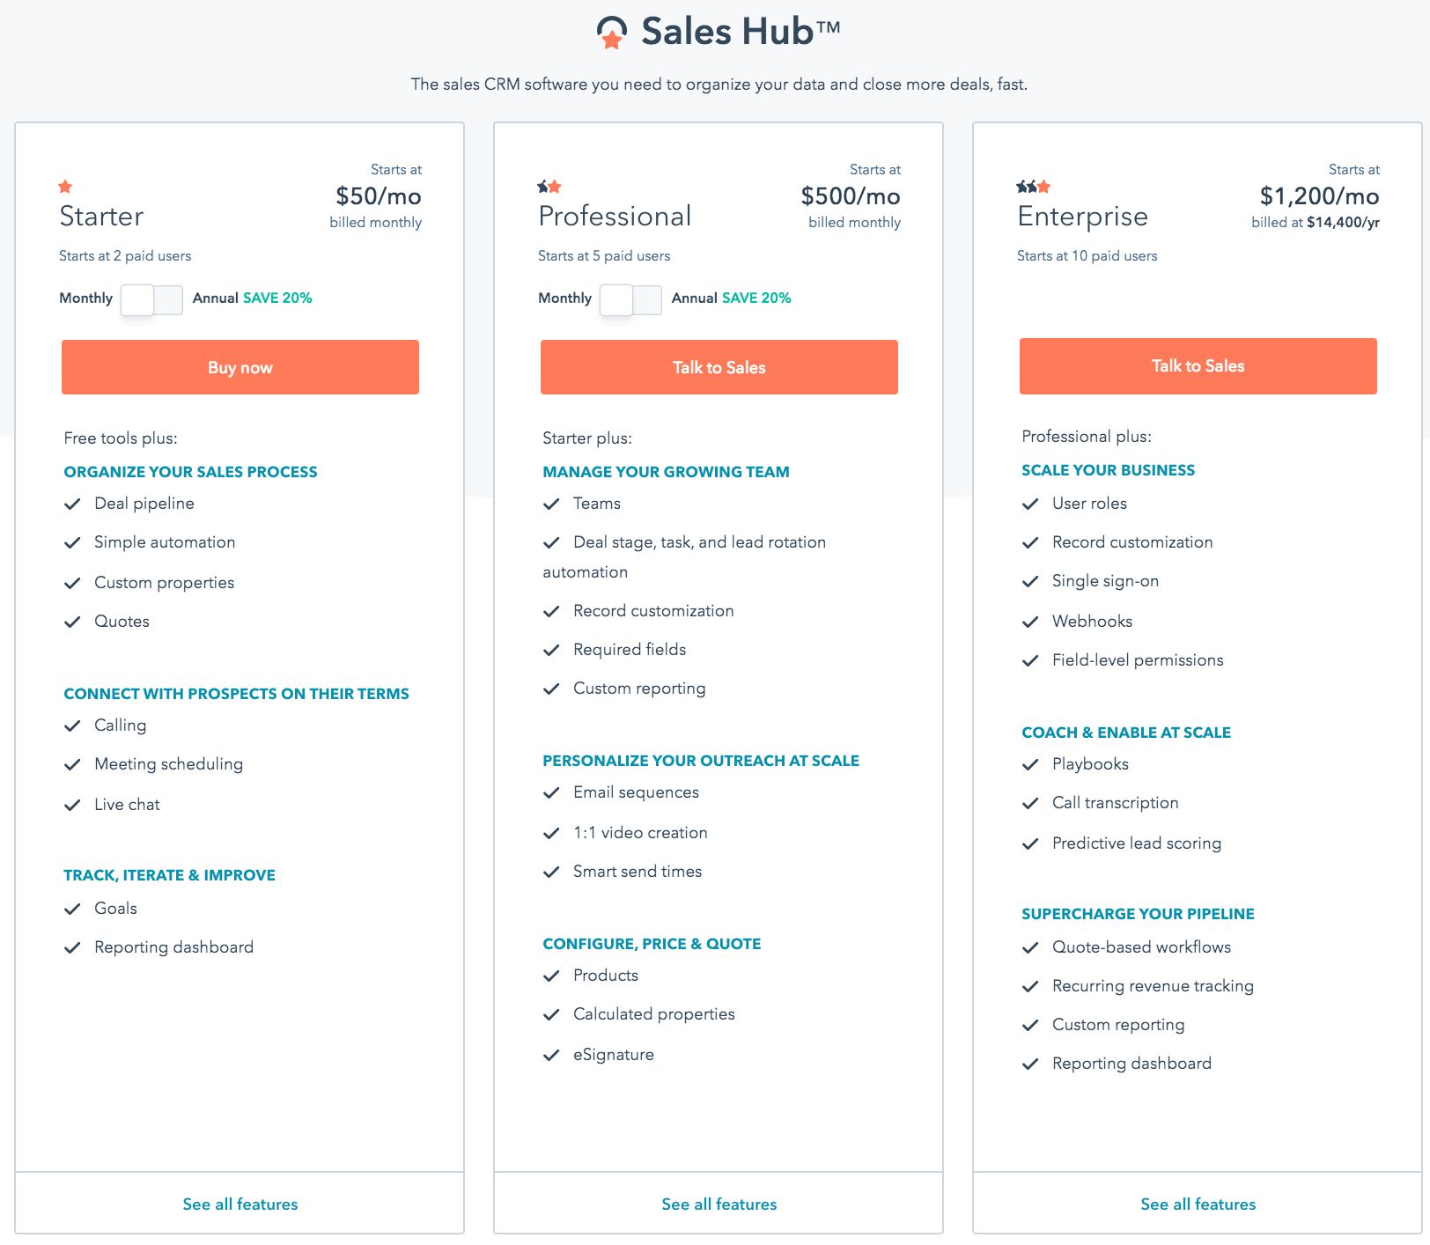Click the Sales Hub logo icon
1430x1245 pixels.
612,33
